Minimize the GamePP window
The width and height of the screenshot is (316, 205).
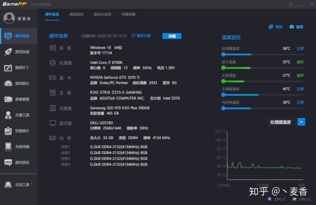pos(301,4)
